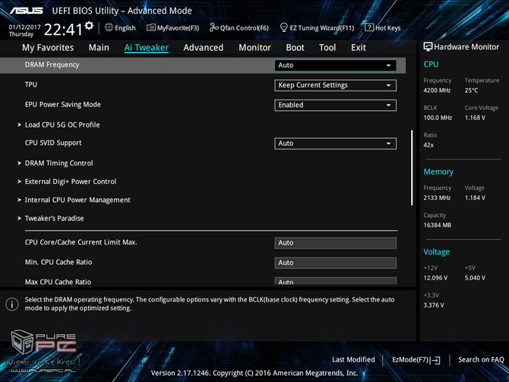
Task: Click the settings gear next to the clock
Action: coord(89,25)
